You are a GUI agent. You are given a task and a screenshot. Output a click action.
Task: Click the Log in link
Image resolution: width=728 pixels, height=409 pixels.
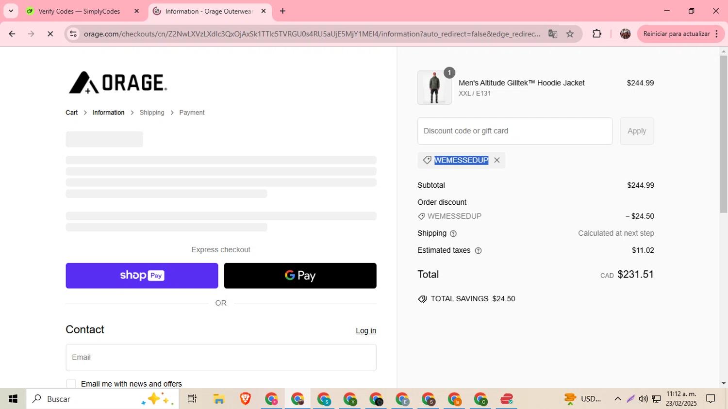pyautogui.click(x=366, y=331)
